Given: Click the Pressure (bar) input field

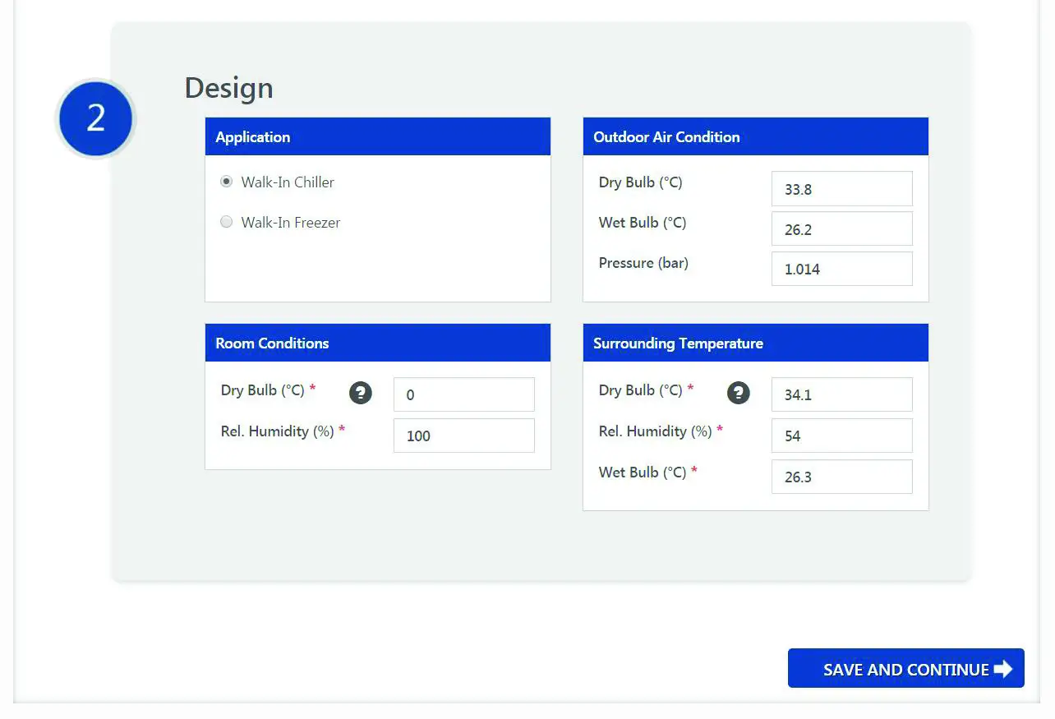Looking at the screenshot, I should point(841,269).
